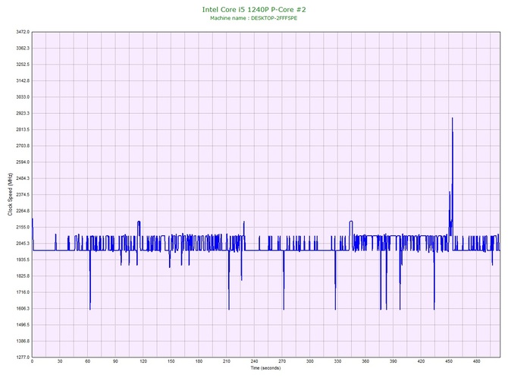Click the 60 tick on the time axis
This screenshot has height=381, width=508.
pos(88,361)
